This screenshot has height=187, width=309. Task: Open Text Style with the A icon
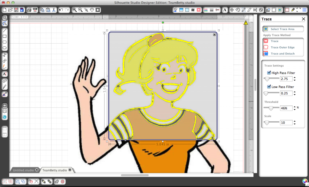pyautogui.click(x=225, y=10)
